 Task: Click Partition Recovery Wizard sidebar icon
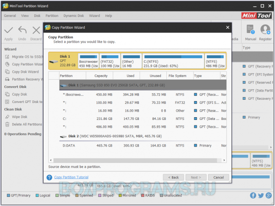(x=7, y=79)
